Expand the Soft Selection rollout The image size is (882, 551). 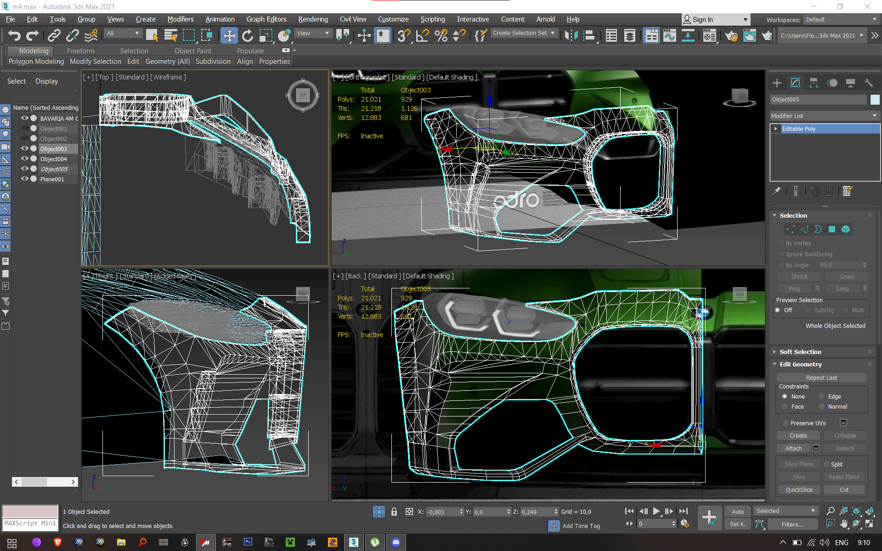[800, 352]
